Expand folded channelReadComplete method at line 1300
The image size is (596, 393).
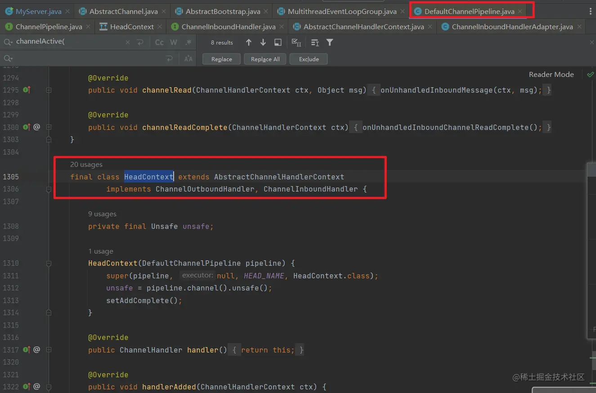click(x=49, y=127)
